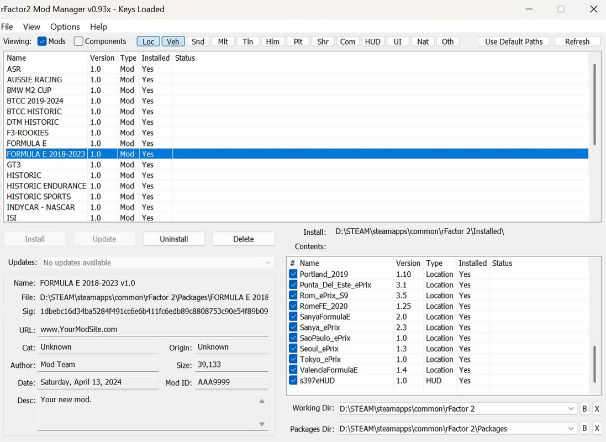Screen dimensions: 606x442
Task: Click the Working Dir X clear button
Action: tap(597, 409)
